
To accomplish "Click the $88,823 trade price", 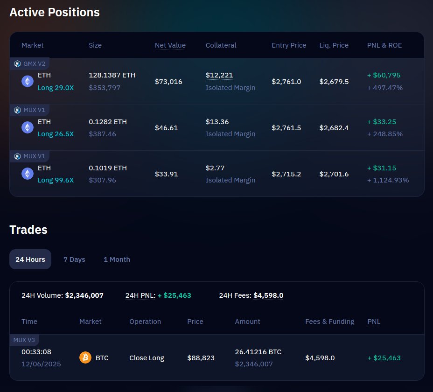I will point(201,358).
